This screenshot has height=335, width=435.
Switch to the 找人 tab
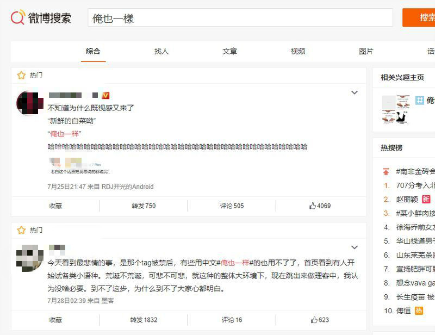161,51
